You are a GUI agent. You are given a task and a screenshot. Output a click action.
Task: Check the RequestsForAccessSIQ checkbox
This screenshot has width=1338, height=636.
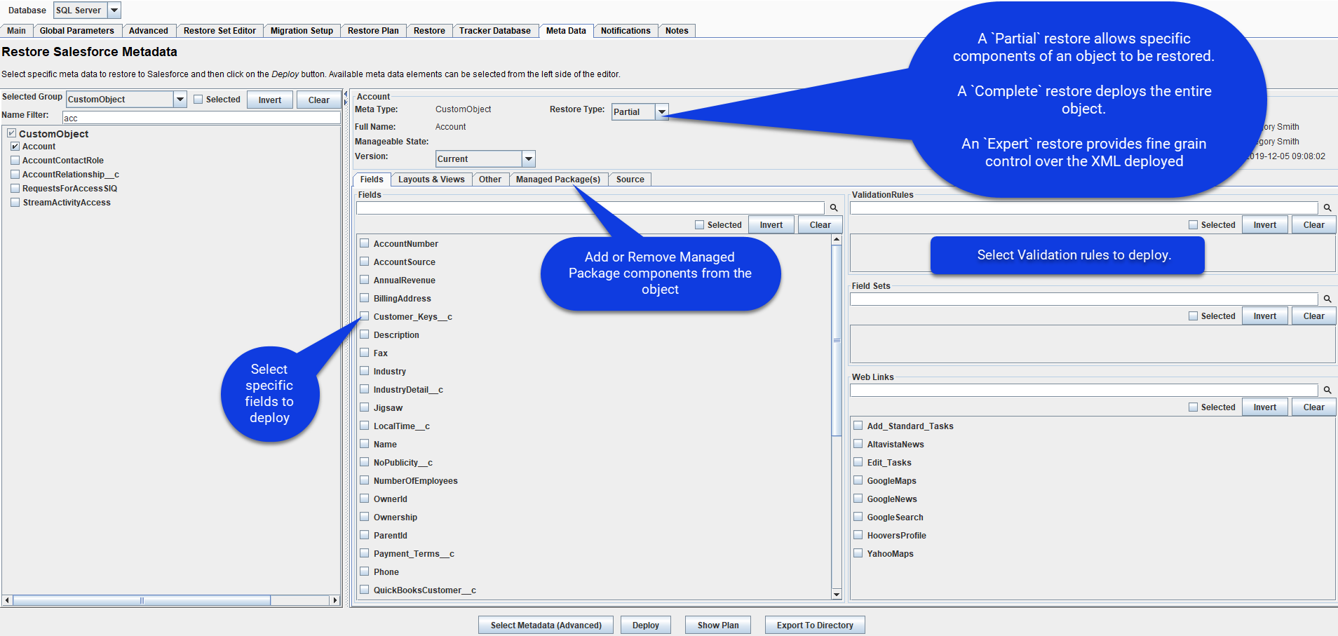pyautogui.click(x=15, y=189)
